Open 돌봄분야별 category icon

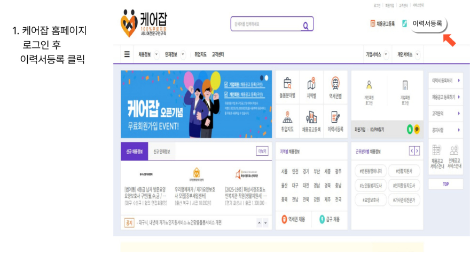click(287, 87)
